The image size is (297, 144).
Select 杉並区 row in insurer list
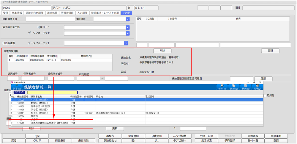pyautogui.click(x=59, y=113)
